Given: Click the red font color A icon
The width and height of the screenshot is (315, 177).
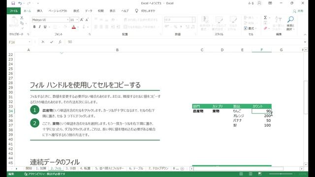Looking at the screenshot, I should (x=74, y=27).
